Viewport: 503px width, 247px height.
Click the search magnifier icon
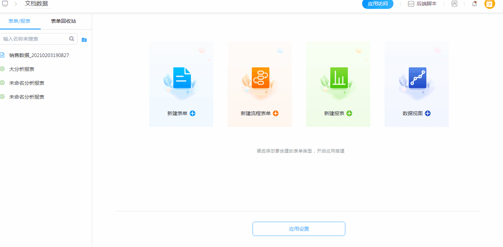pyautogui.click(x=71, y=38)
